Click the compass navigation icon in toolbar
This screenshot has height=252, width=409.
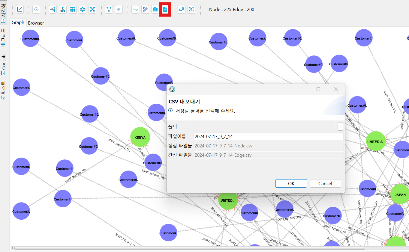pyautogui.click(x=36, y=9)
